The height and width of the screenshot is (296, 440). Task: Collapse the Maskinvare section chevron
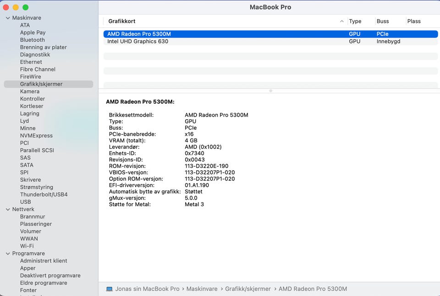(x=8, y=18)
